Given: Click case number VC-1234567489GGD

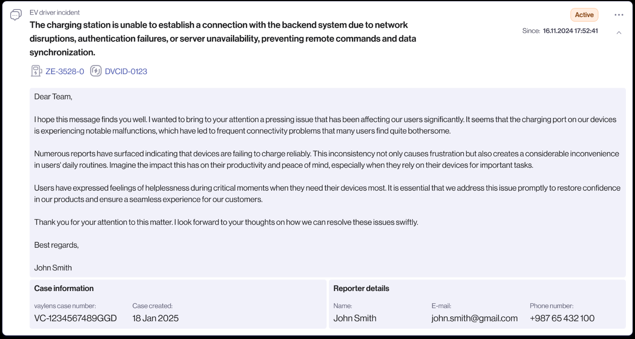Looking at the screenshot, I should point(75,318).
